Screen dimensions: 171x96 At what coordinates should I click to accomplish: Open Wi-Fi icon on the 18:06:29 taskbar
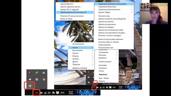click(45, 93)
